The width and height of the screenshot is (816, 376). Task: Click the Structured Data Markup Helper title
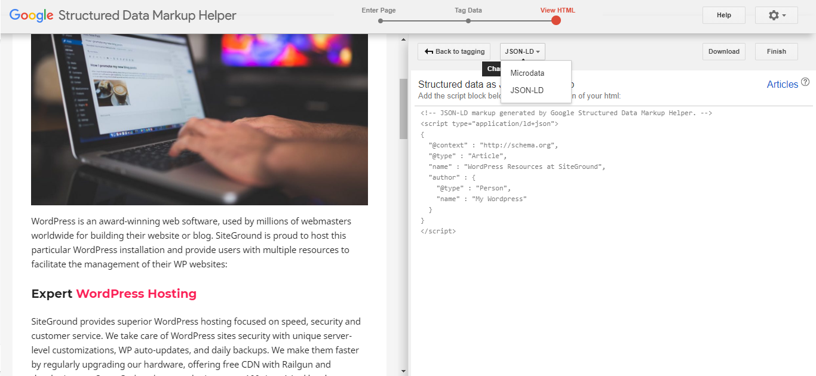(x=147, y=16)
